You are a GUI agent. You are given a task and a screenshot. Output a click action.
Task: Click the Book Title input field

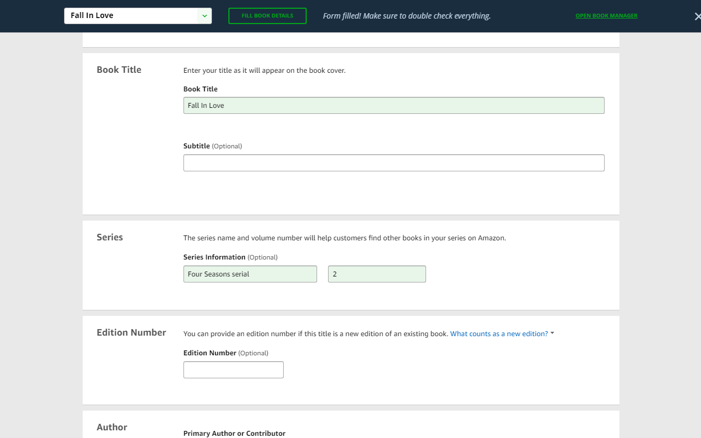(394, 106)
